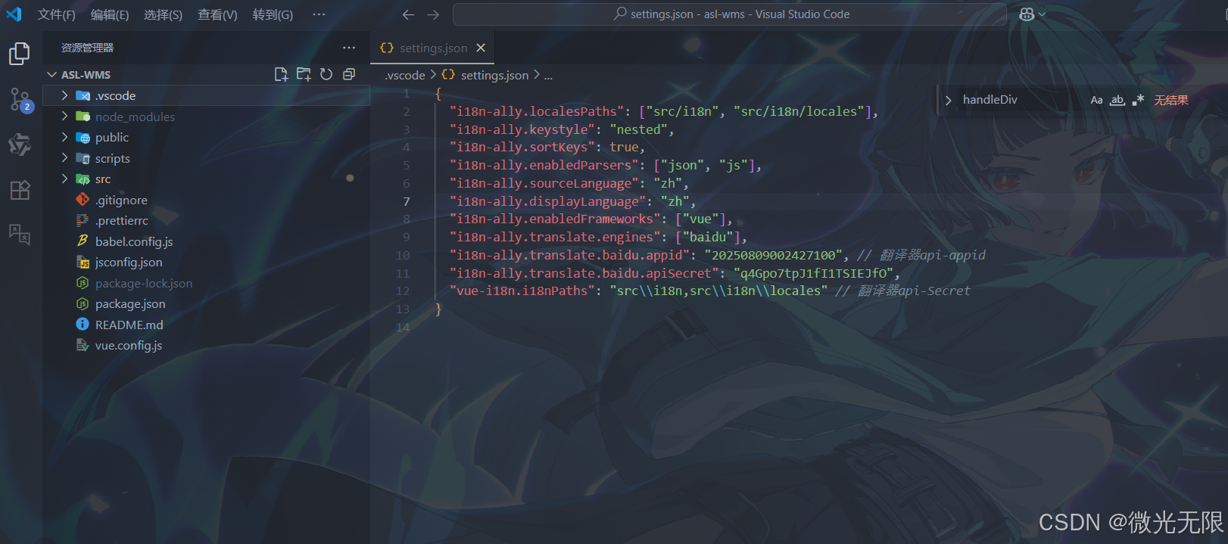Expand the public folder
The image size is (1228, 544).
coord(64,137)
